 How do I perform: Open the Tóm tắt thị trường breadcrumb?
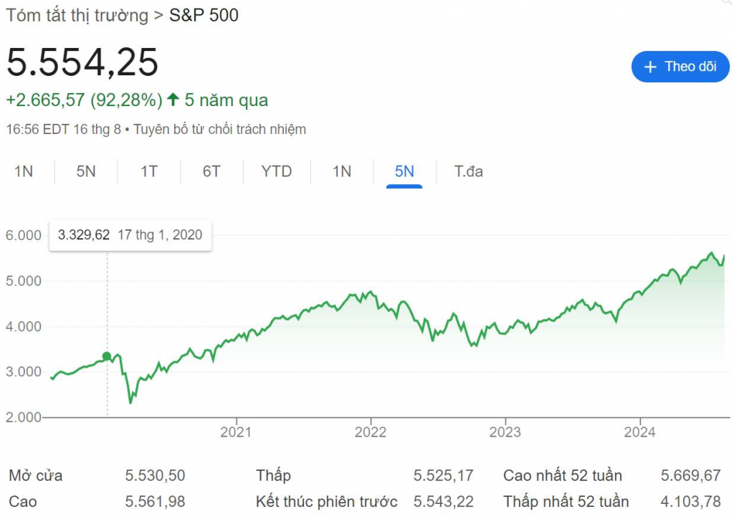coord(77,14)
